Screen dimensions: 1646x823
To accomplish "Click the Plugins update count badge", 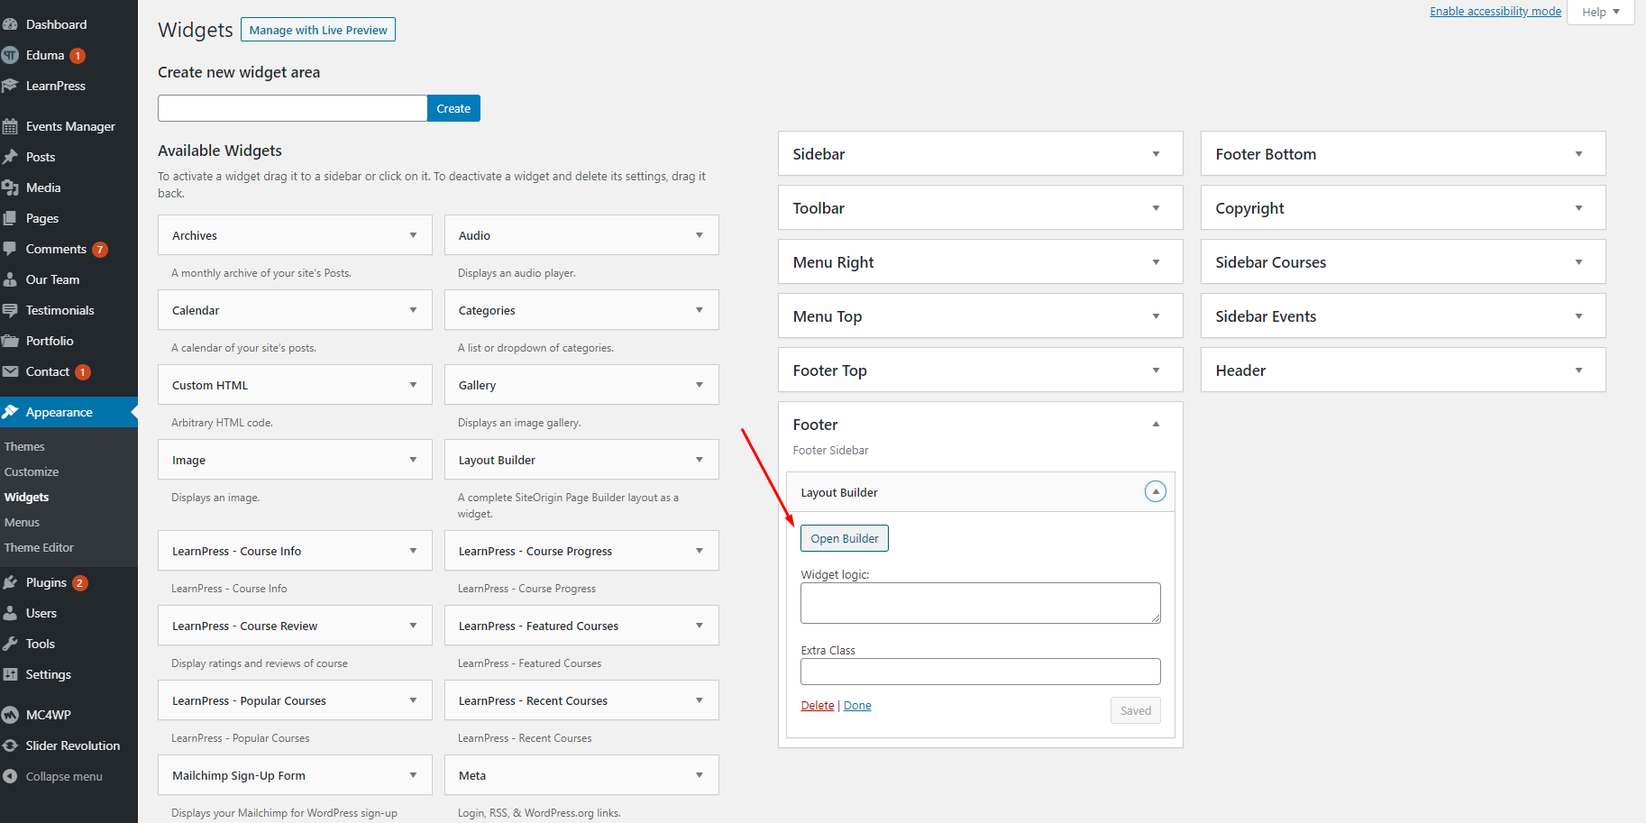I will (x=80, y=583).
